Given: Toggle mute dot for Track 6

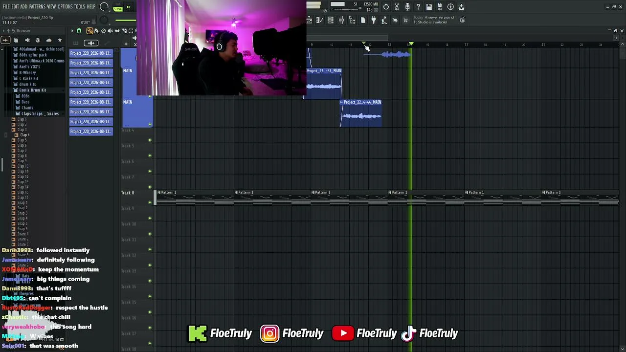Looking at the screenshot, I should [150, 171].
